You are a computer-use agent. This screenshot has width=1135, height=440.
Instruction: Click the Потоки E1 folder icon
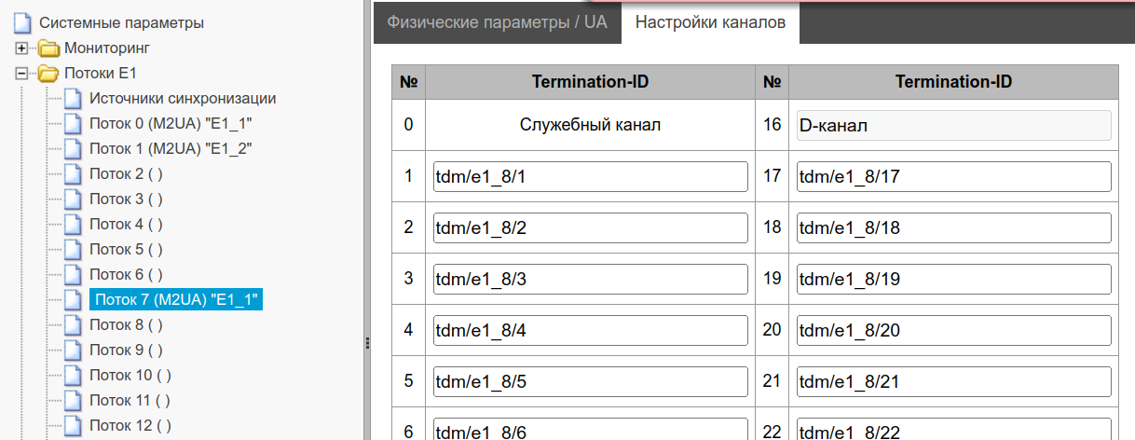(x=48, y=73)
